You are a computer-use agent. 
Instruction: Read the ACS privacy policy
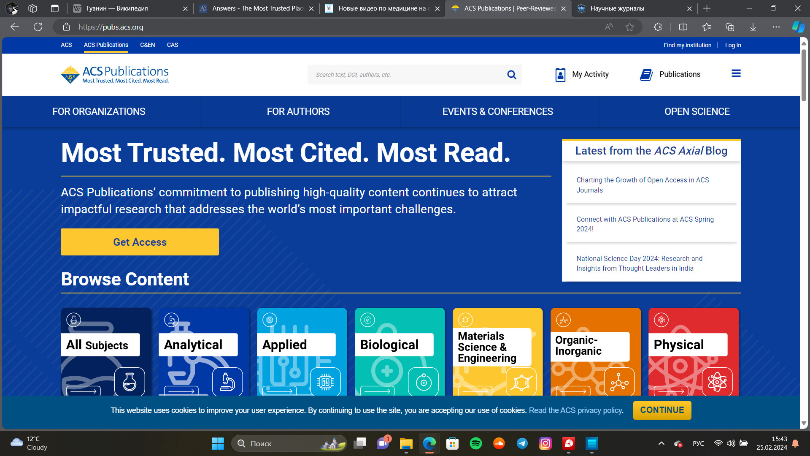pos(576,410)
